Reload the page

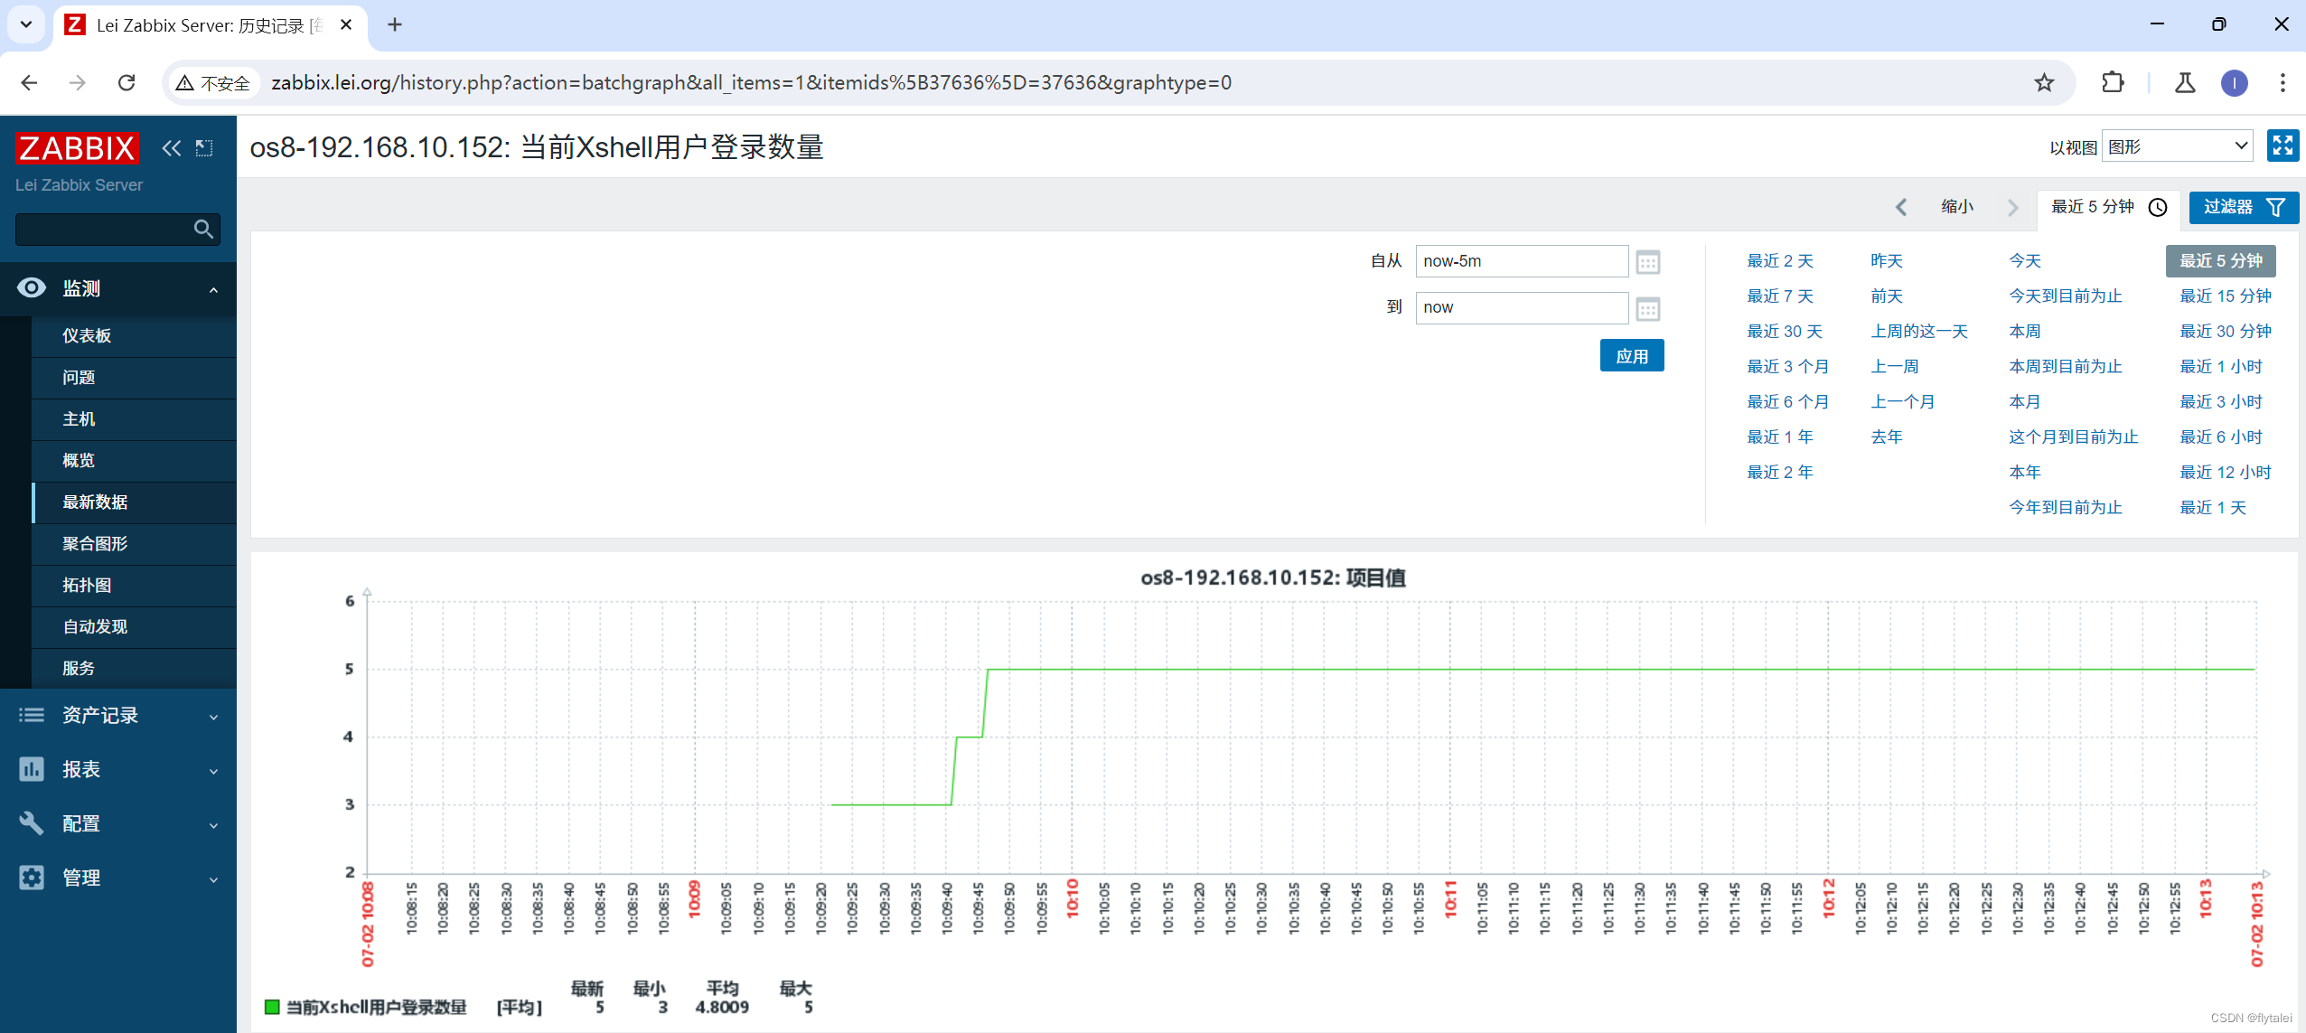pos(127,83)
